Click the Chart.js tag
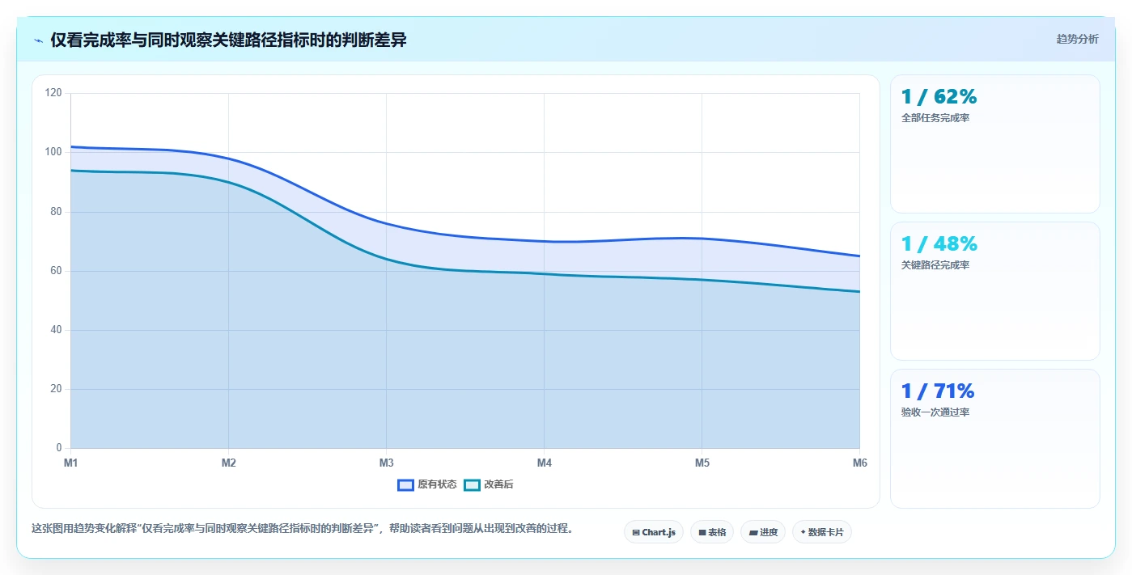Viewport: 1132px width, 575px height. (654, 532)
